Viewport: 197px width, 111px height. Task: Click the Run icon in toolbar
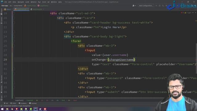(156, 6)
